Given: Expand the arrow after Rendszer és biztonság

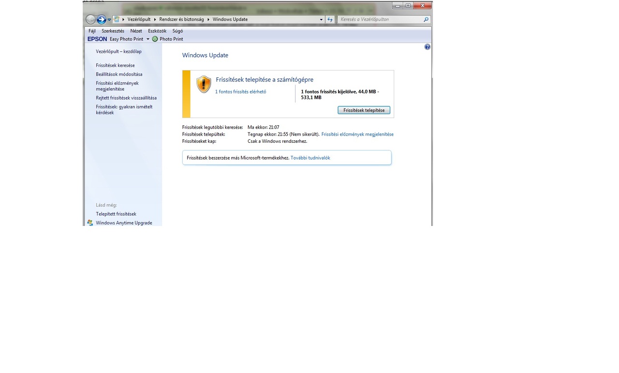Looking at the screenshot, I should click(208, 19).
